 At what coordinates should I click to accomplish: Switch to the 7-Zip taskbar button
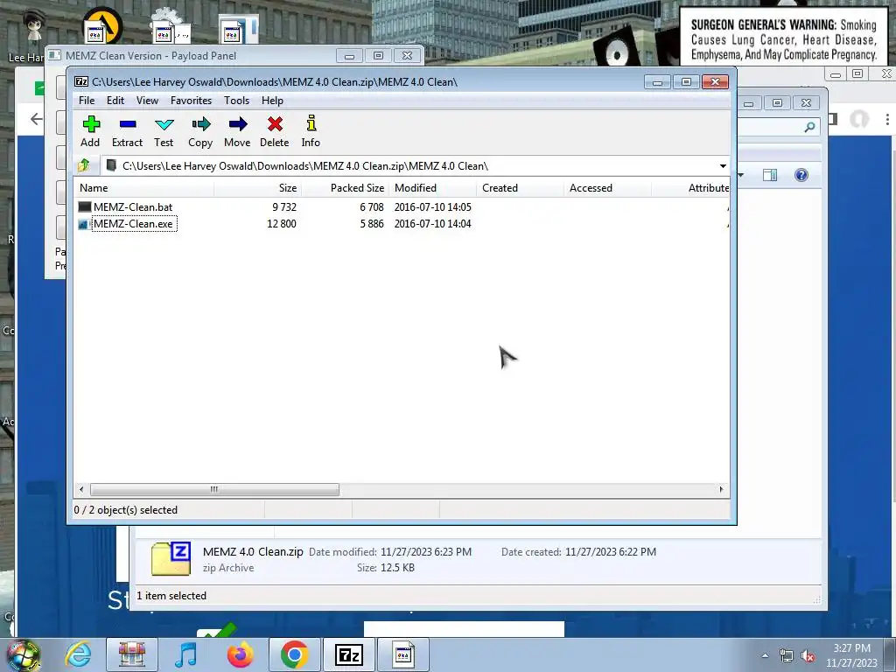pyautogui.click(x=349, y=654)
